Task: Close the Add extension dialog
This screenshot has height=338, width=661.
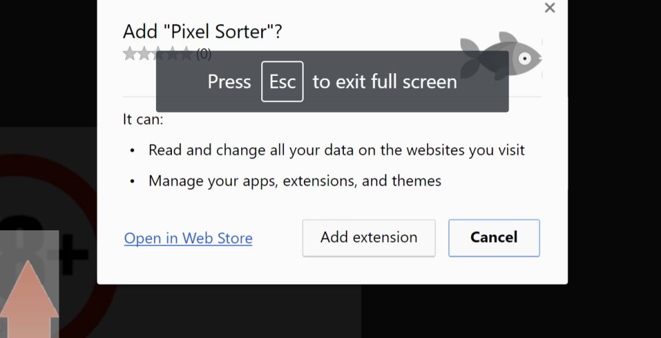Action: [x=550, y=8]
